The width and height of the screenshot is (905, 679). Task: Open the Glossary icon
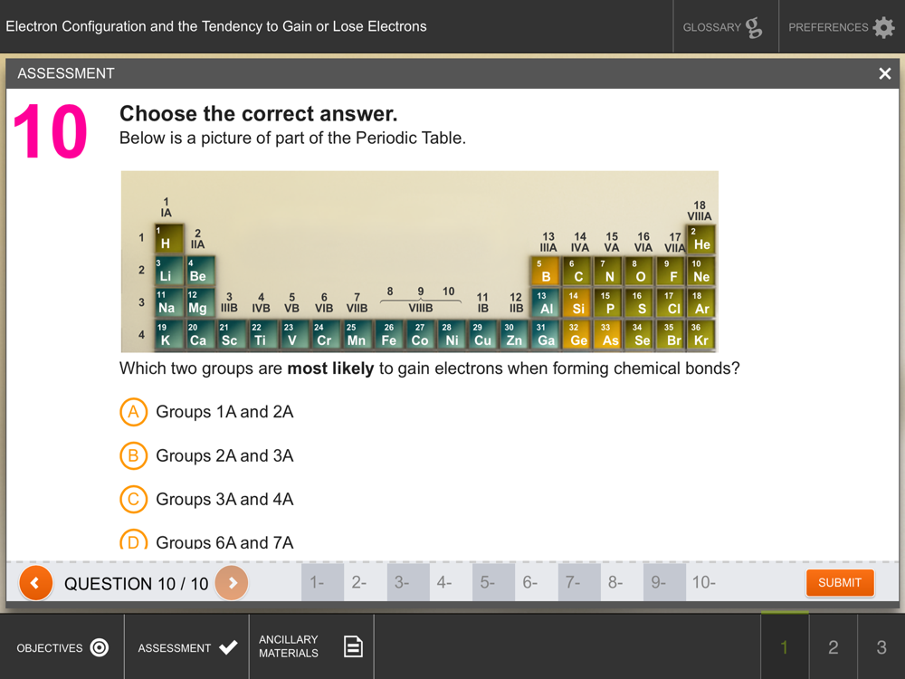[x=753, y=28]
